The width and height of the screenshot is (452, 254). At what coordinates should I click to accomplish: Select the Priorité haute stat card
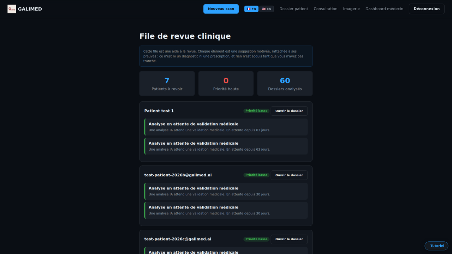226,84
